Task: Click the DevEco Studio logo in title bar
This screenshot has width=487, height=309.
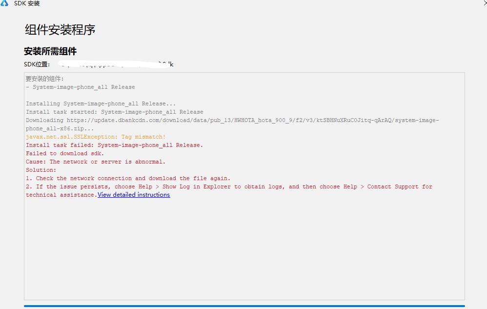Action: [x=4, y=3]
